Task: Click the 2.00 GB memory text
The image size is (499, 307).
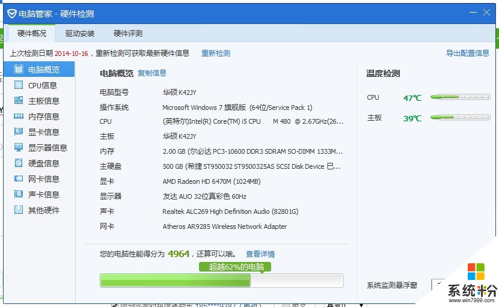Action: coord(253,151)
